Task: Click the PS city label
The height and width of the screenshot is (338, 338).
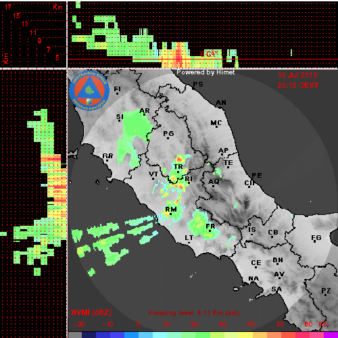Action: tap(198, 84)
